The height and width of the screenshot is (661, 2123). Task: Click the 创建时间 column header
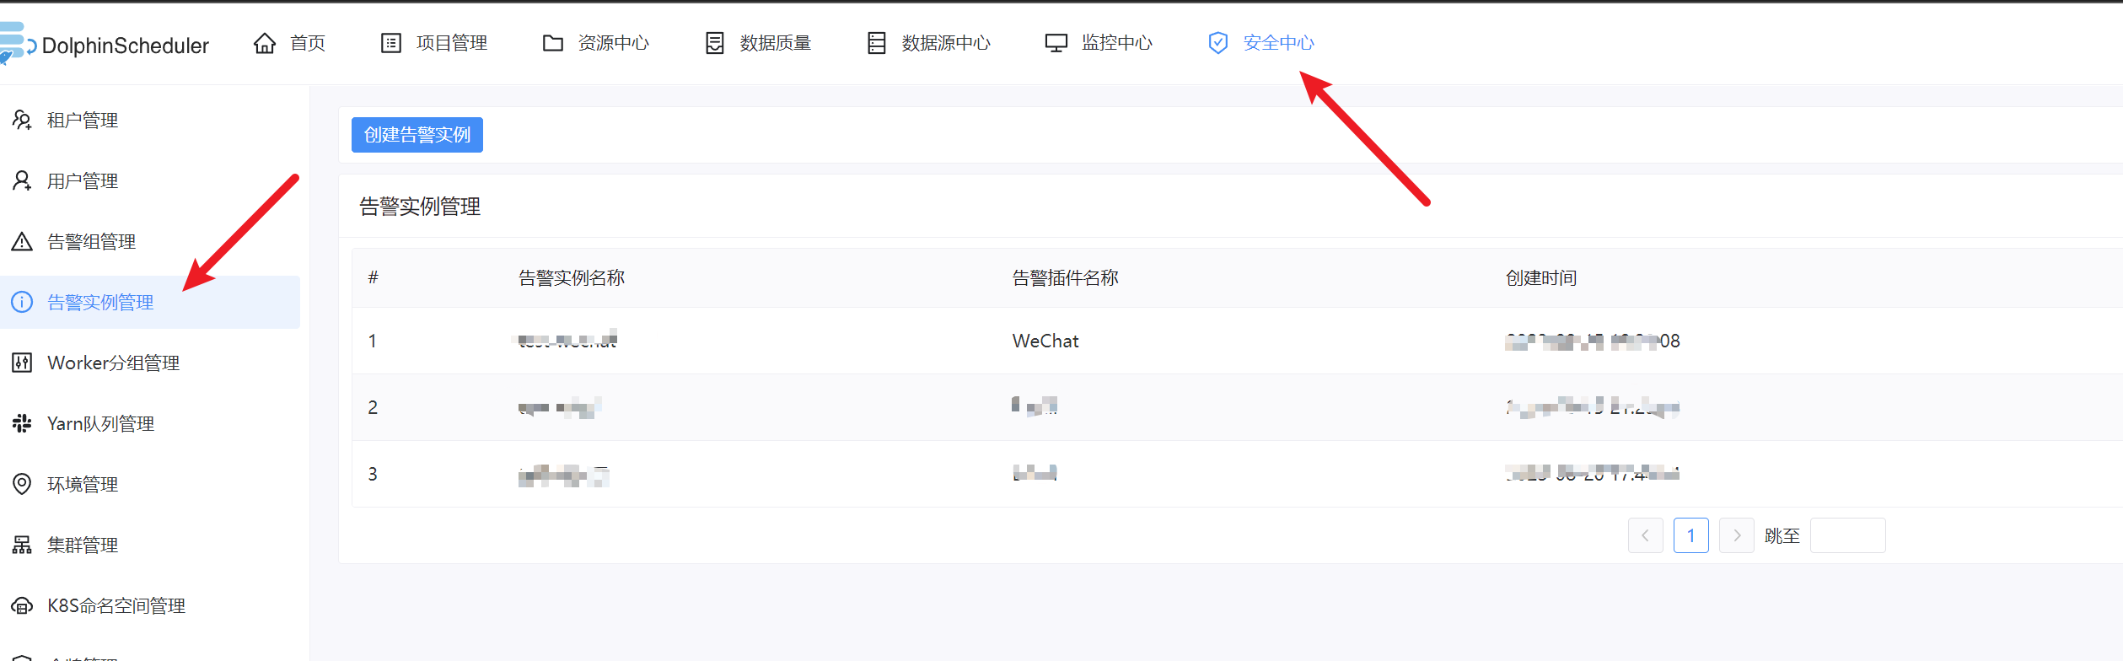click(1541, 278)
